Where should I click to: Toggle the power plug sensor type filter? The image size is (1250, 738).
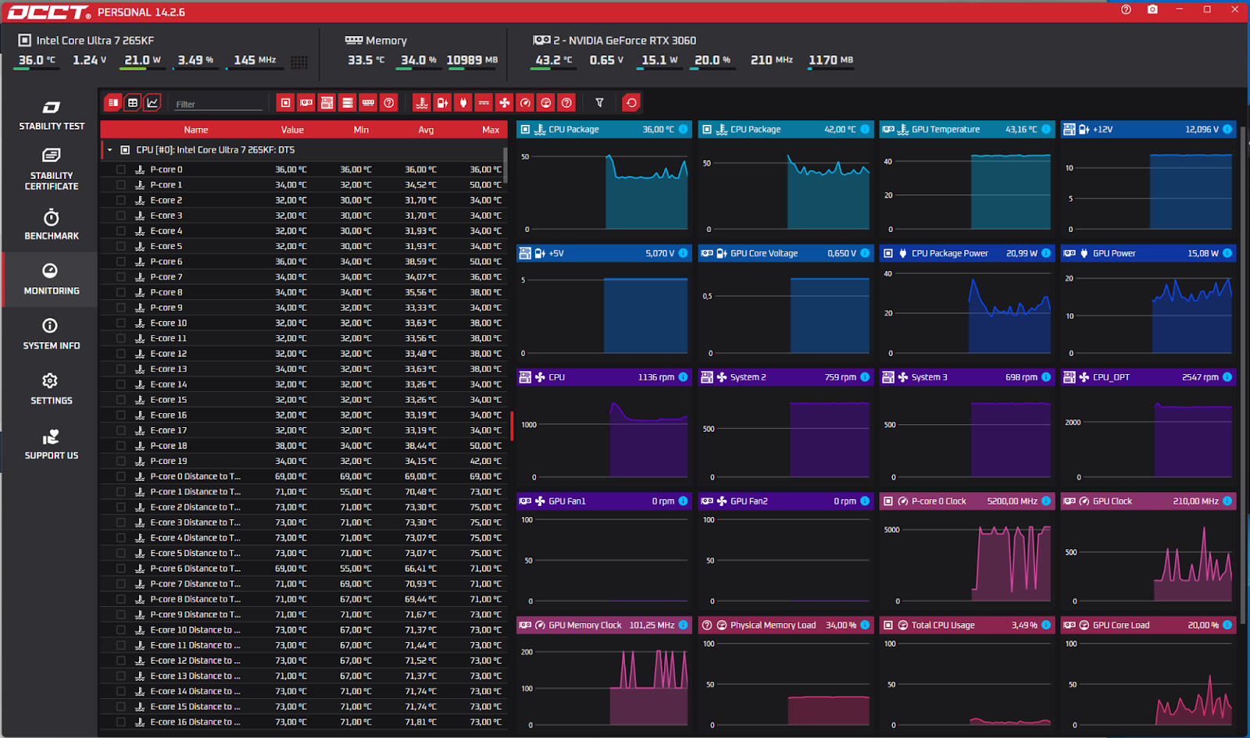pyautogui.click(x=463, y=102)
